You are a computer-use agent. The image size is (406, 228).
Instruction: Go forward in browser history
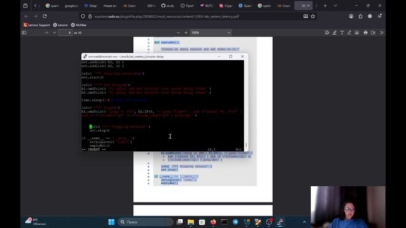click(x=36, y=16)
